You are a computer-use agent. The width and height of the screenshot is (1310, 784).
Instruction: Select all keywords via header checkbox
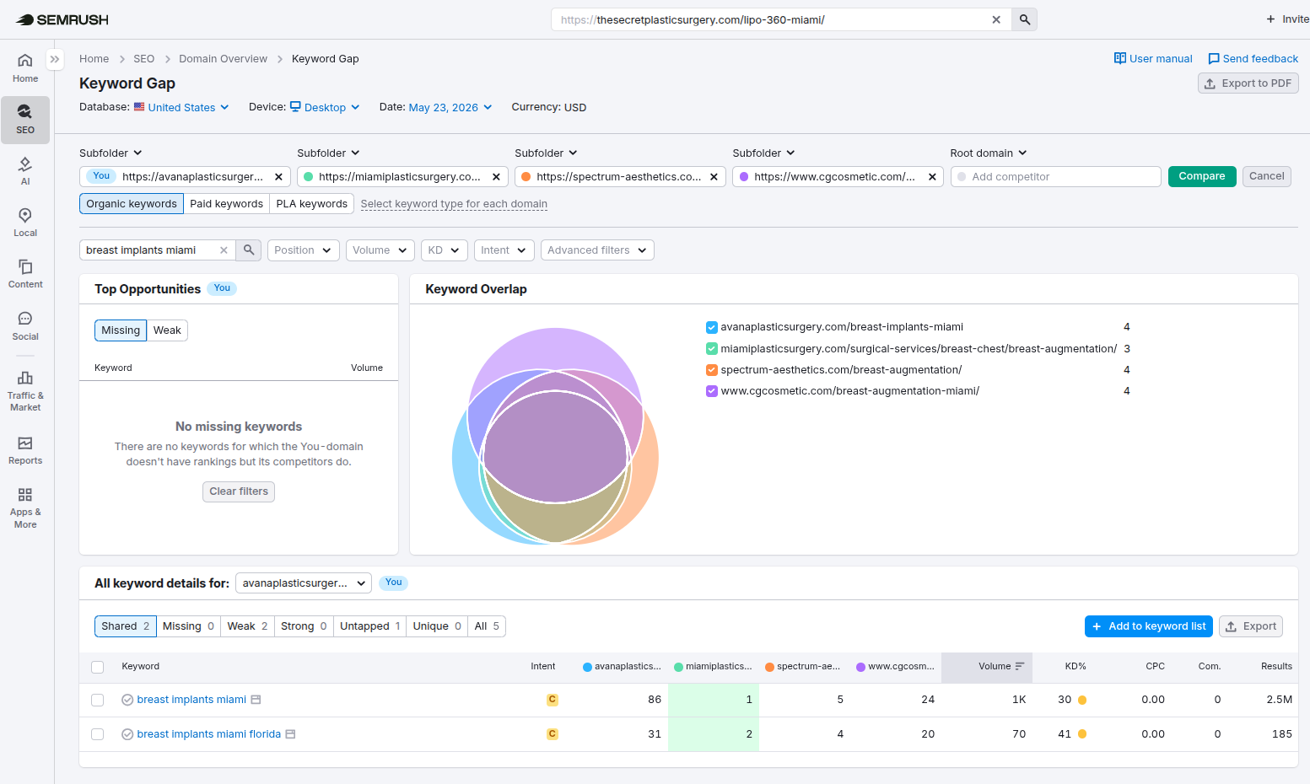(x=98, y=667)
